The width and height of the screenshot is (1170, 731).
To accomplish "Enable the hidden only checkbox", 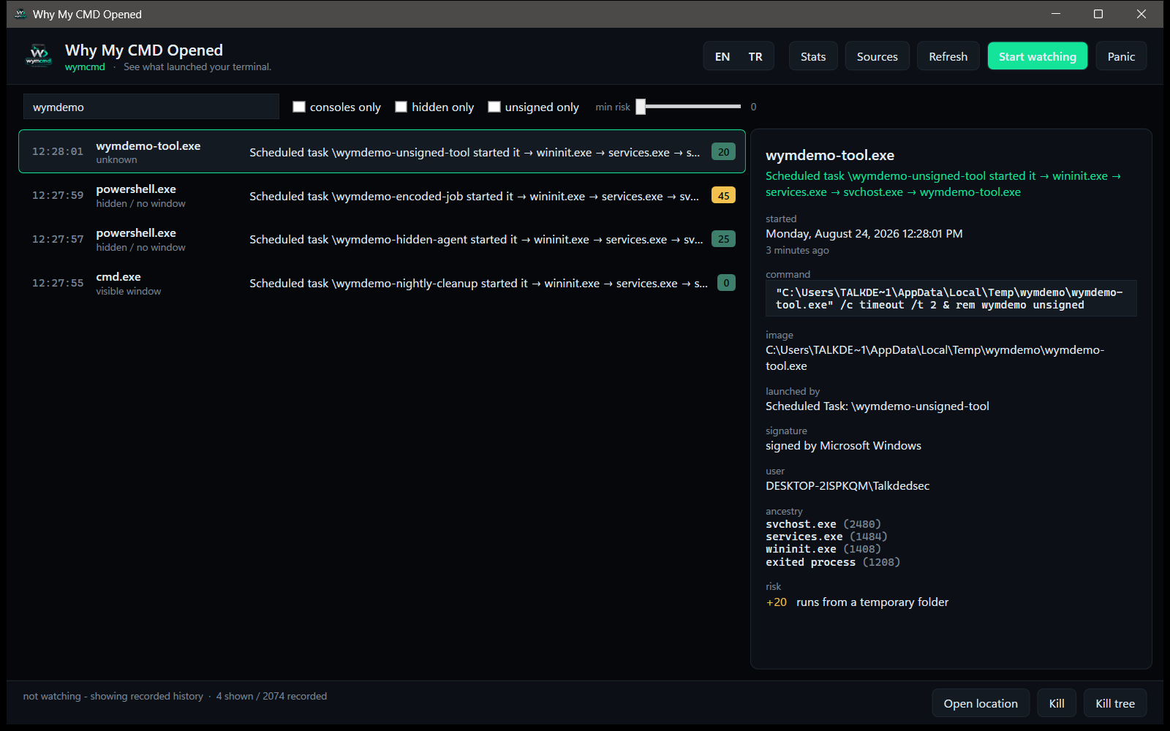I will pyautogui.click(x=401, y=107).
